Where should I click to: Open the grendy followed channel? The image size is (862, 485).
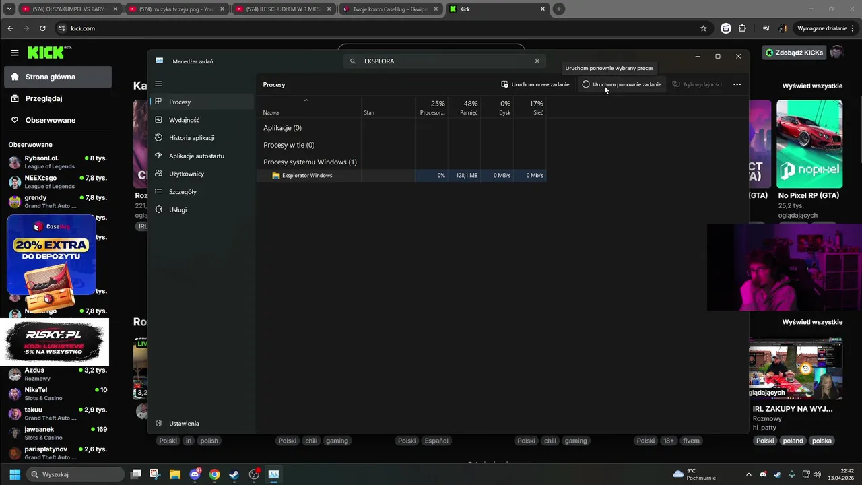58,201
